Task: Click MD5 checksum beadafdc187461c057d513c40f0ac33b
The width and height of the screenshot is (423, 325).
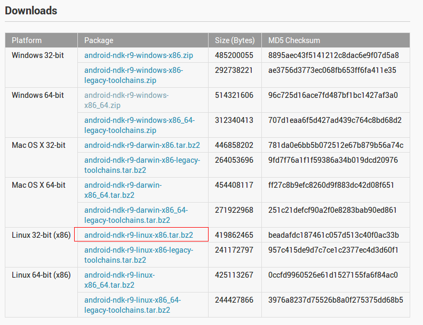Action: (x=333, y=235)
